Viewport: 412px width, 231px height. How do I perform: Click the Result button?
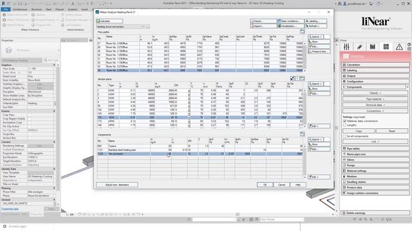tap(263, 21)
